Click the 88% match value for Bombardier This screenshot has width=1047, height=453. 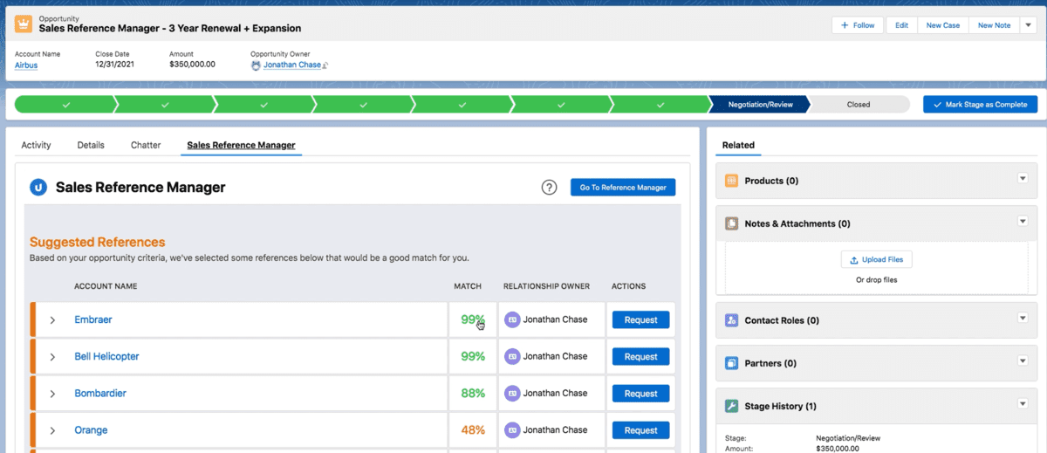point(473,393)
